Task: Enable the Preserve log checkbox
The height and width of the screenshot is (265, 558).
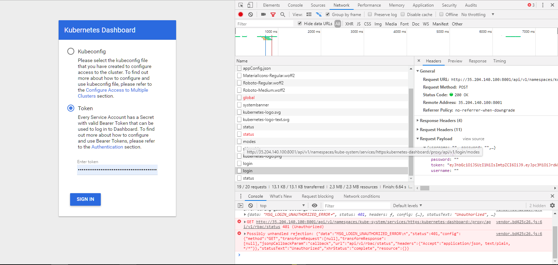Action: tap(370, 14)
